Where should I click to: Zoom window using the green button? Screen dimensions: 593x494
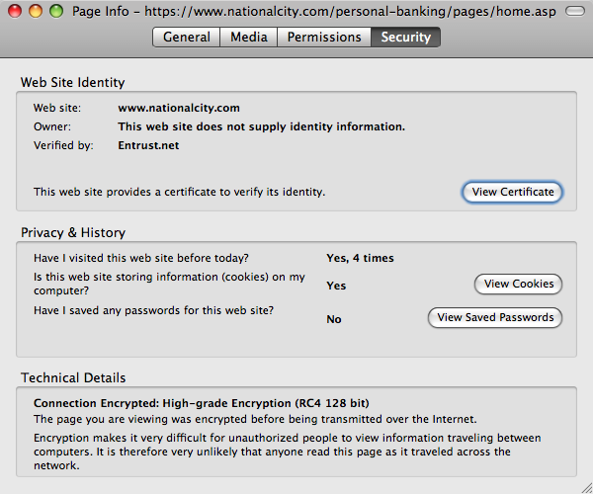[56, 11]
